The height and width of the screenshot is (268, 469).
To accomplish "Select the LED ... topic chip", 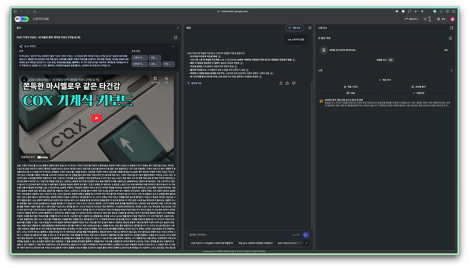I will point(155,64).
